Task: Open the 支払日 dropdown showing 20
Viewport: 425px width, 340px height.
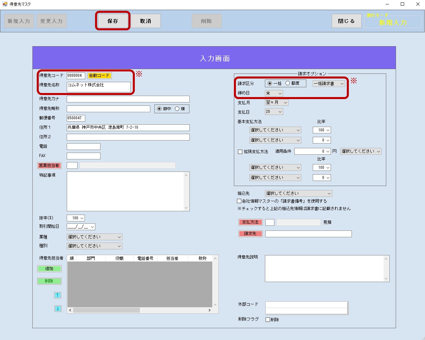Action: (274, 112)
